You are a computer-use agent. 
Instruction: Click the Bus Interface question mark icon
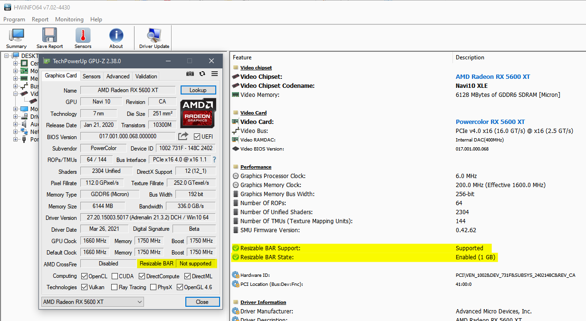point(214,160)
